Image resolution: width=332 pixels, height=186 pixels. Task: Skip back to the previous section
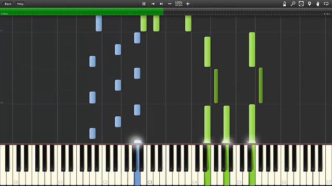[153, 4]
